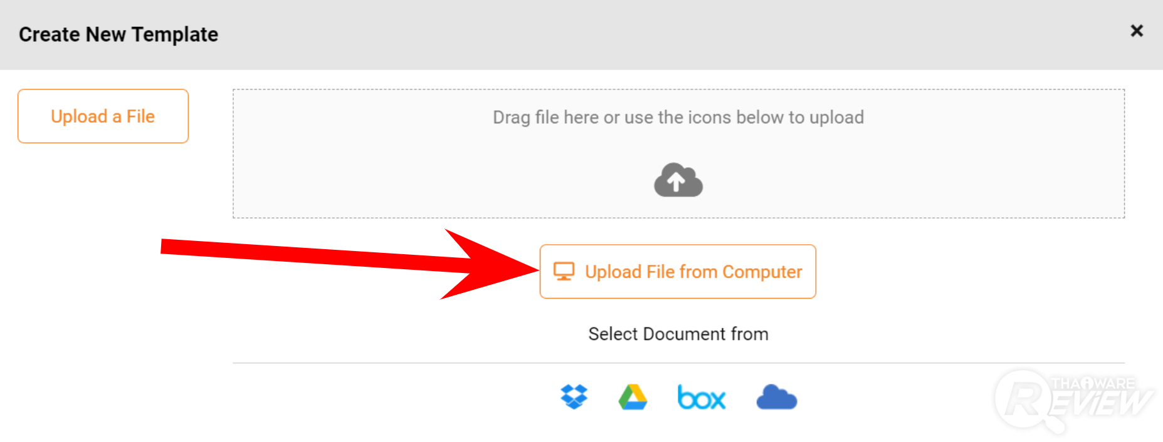Choose Google Drive as document source
Viewport: 1163px width, 442px height.
click(x=633, y=398)
